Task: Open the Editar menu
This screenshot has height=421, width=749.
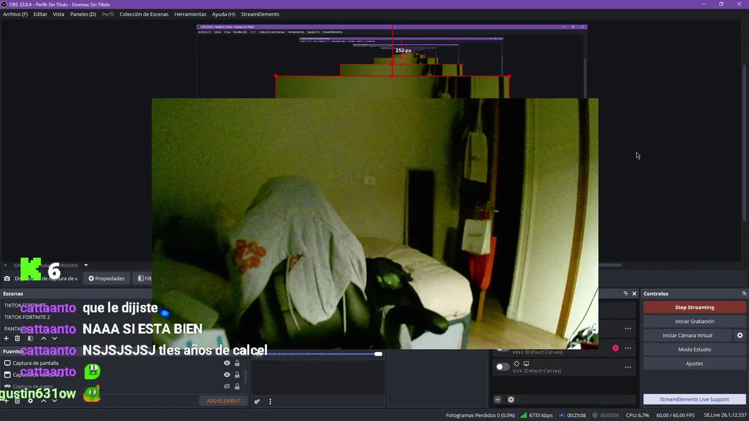Action: pyautogui.click(x=40, y=14)
